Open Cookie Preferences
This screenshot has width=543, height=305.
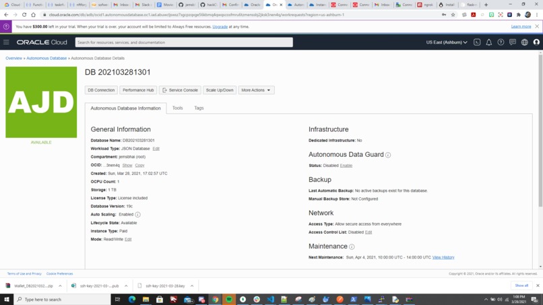coord(59,273)
